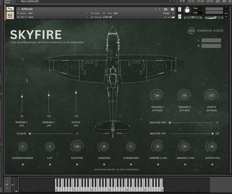Click the Engine 1 Attack knob
The image size is (232, 194).
click(157, 95)
